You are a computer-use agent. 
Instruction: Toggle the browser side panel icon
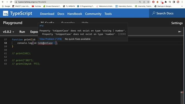coord(174,2)
